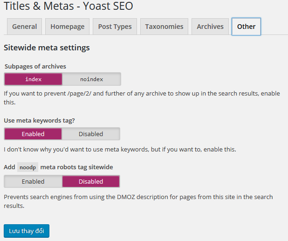The height and width of the screenshot is (241, 288).
Task: Go to the Taxonomies tab
Action: point(164,27)
